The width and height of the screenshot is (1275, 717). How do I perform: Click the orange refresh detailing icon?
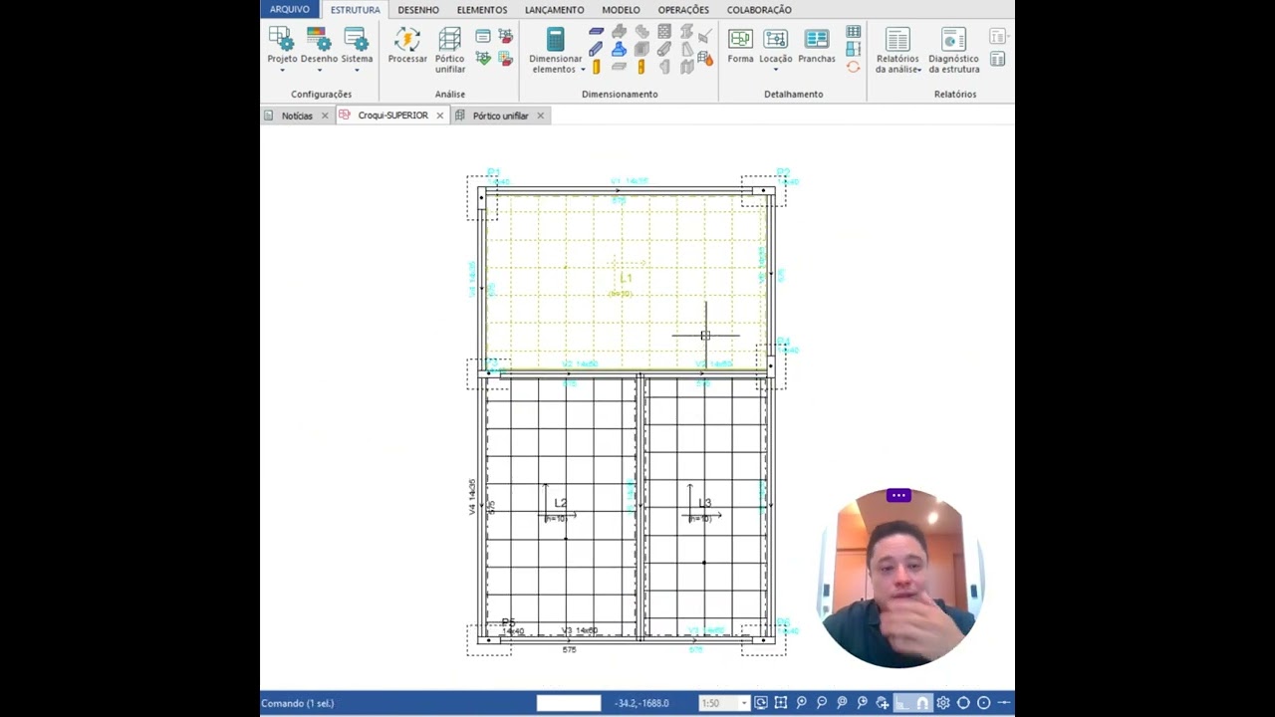coord(853,67)
